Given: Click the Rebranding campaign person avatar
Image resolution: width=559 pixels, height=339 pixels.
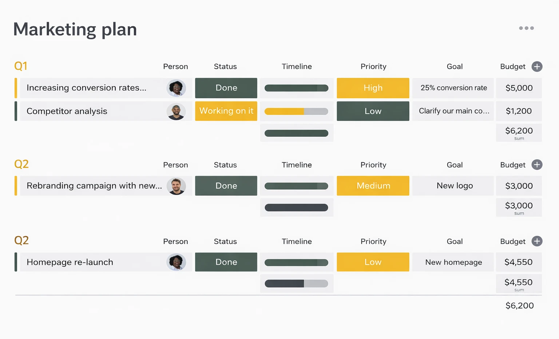Looking at the screenshot, I should point(176,186).
